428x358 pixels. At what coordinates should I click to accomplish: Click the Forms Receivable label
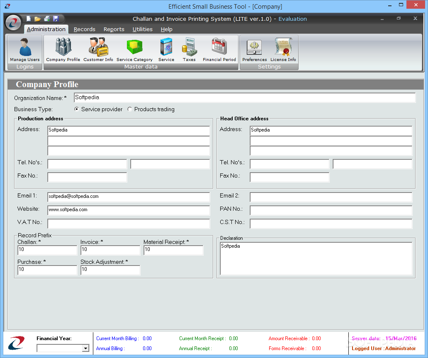(287, 348)
